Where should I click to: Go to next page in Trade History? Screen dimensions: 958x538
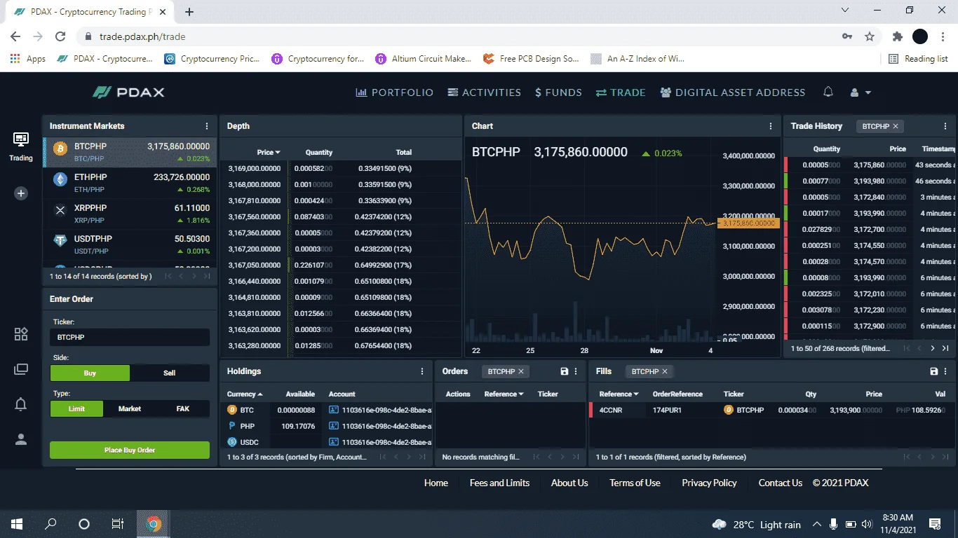[933, 348]
